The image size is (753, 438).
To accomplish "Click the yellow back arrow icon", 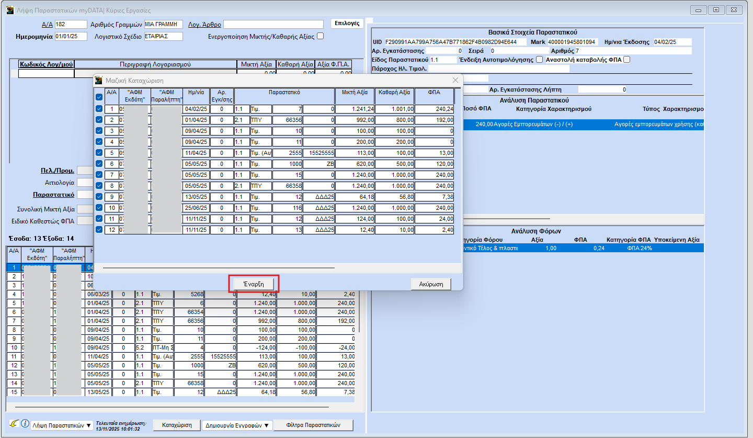I will [x=14, y=424].
